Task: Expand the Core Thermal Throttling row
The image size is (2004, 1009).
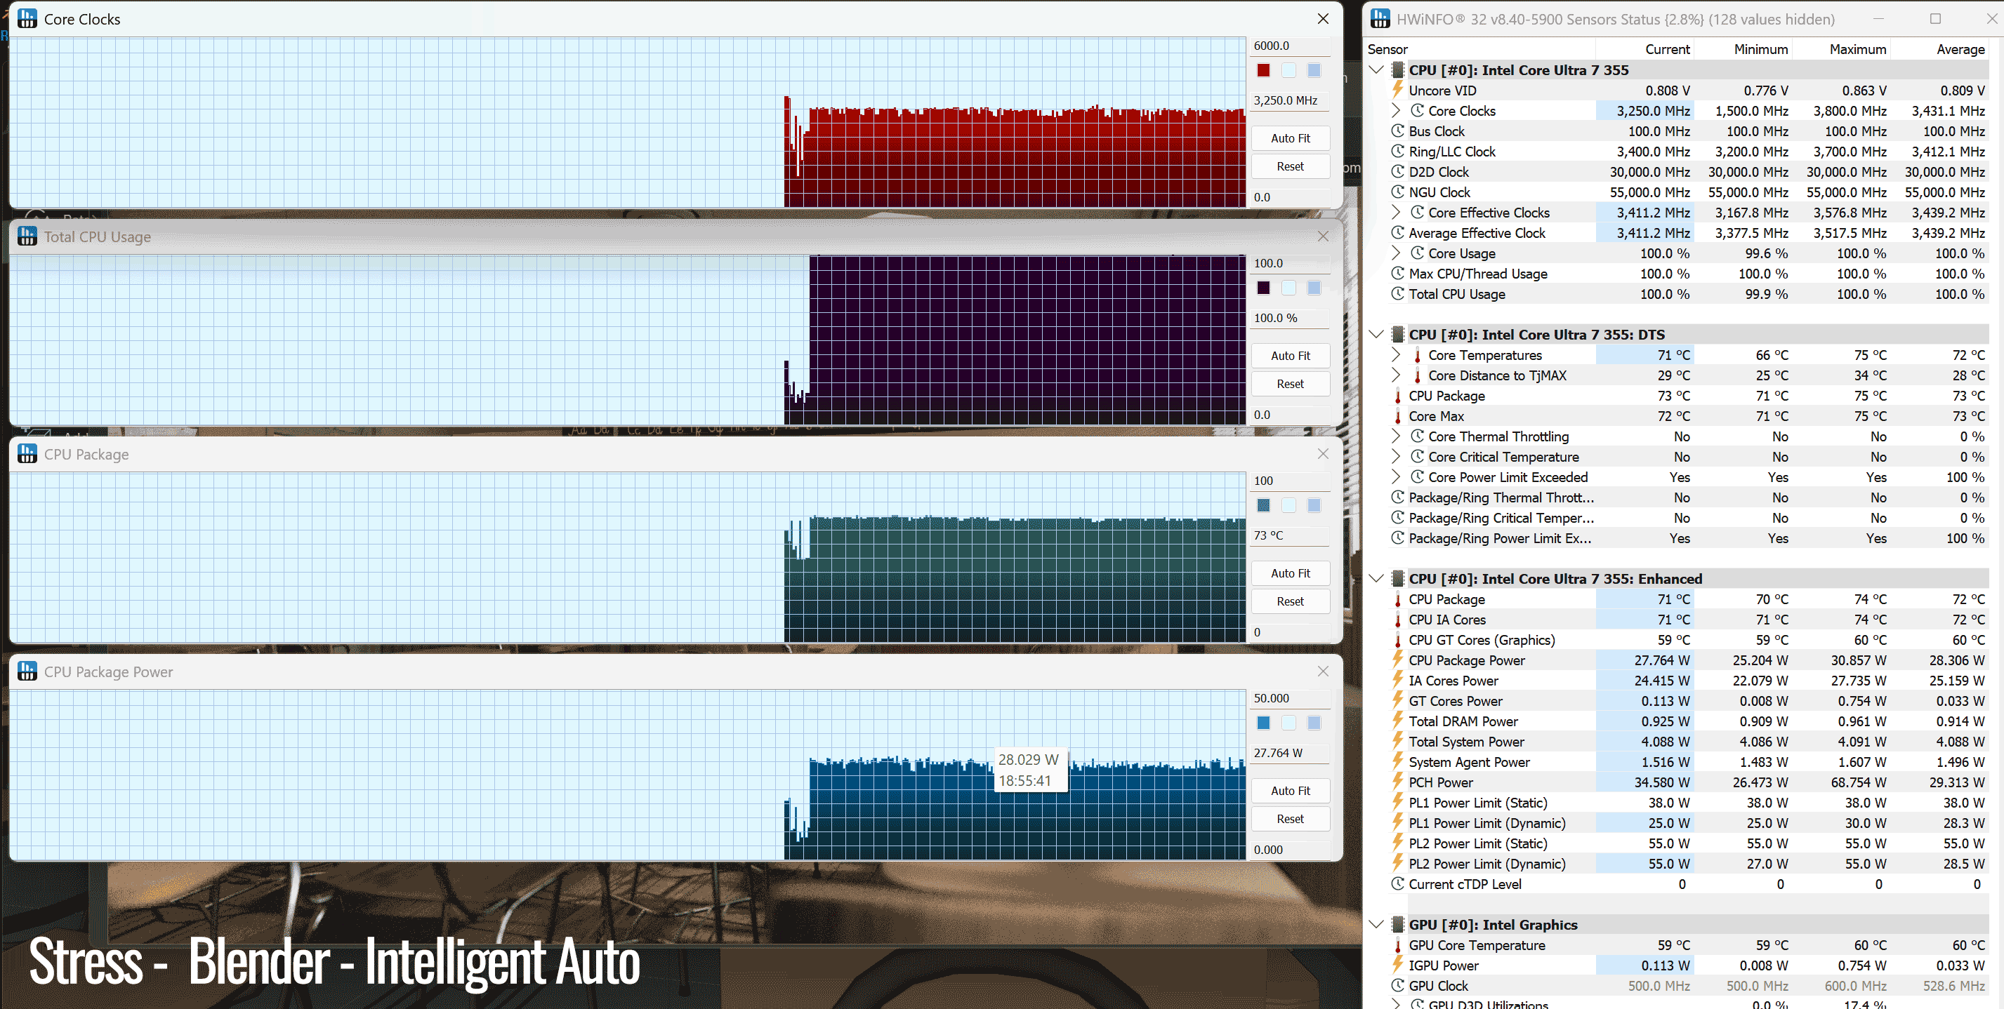Action: pyautogui.click(x=1396, y=437)
